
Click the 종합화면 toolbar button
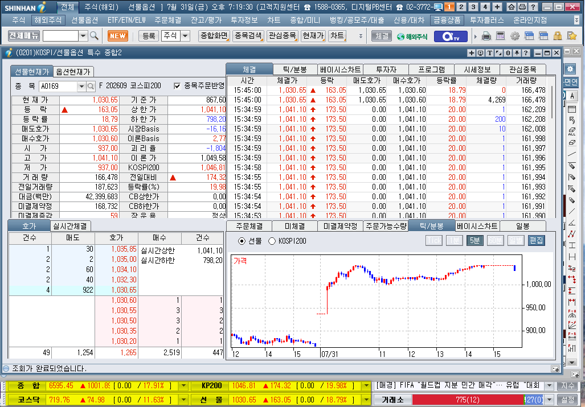tap(214, 36)
